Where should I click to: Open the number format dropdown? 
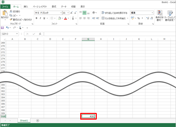pos(152,13)
